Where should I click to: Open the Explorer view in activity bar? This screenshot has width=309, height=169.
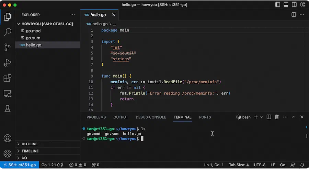click(x=7, y=16)
